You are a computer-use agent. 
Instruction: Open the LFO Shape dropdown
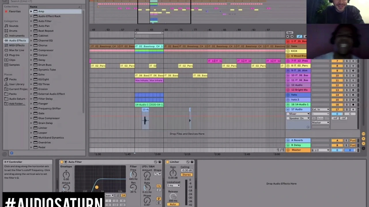click(x=157, y=174)
